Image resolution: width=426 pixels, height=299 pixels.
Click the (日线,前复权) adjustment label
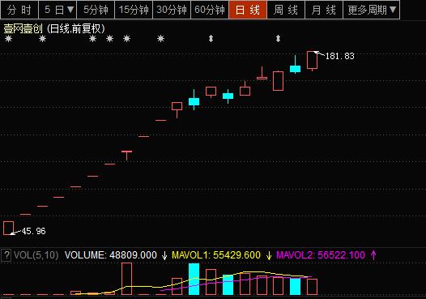tap(75, 28)
